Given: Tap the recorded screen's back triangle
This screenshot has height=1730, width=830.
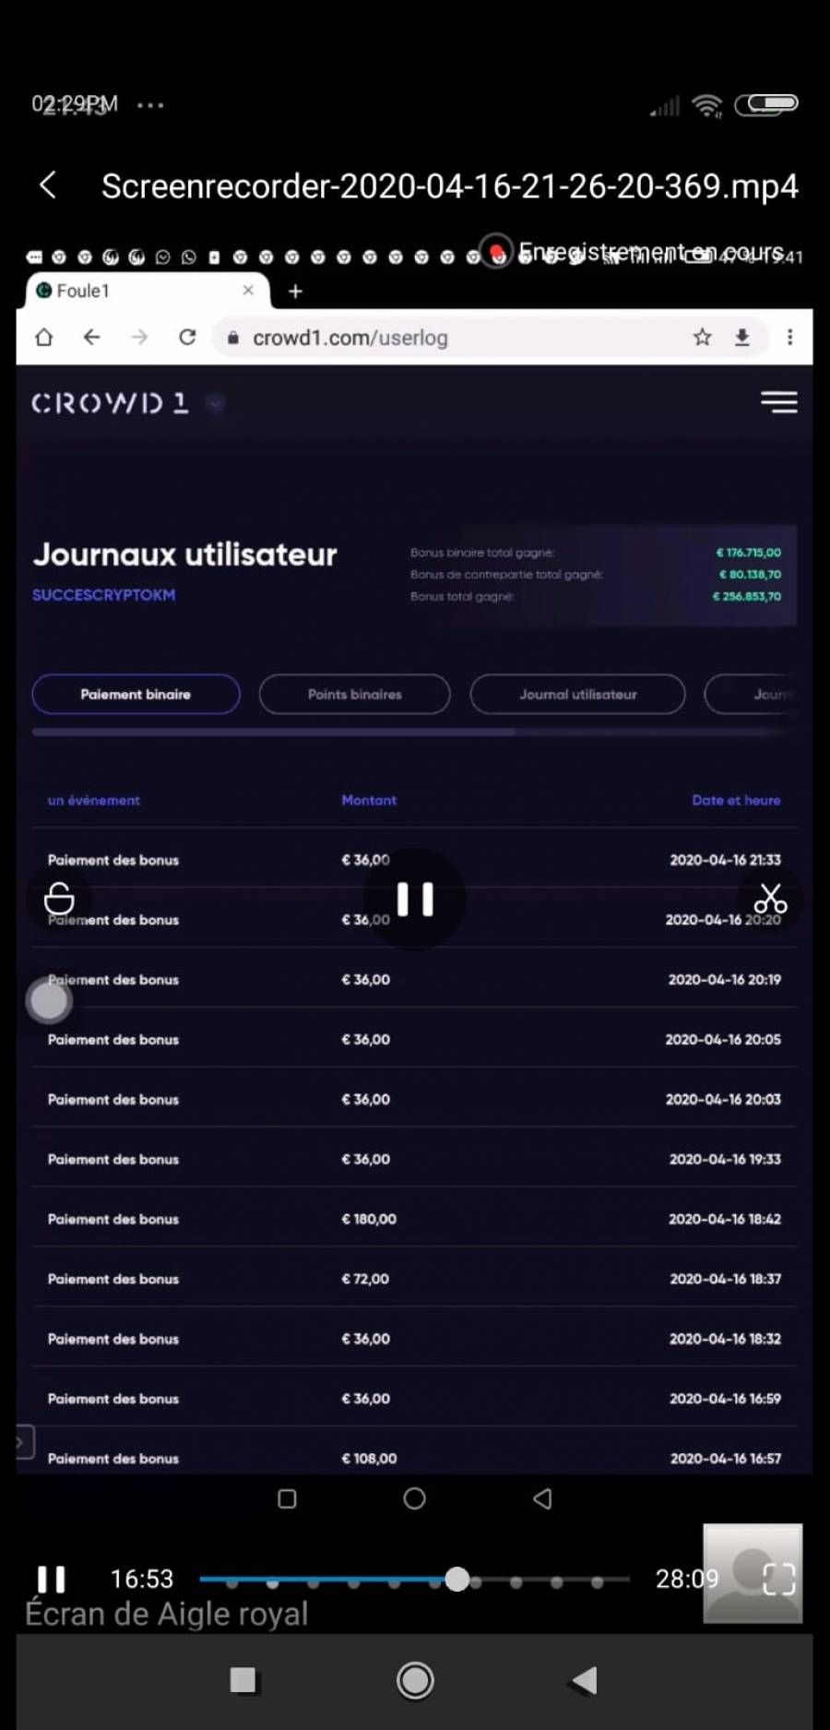Looking at the screenshot, I should coord(542,1498).
